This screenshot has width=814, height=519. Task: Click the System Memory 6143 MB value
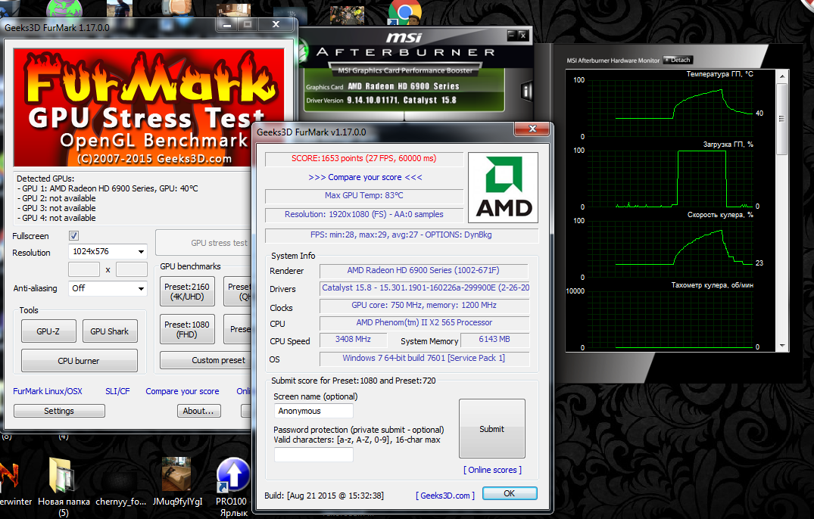point(494,339)
